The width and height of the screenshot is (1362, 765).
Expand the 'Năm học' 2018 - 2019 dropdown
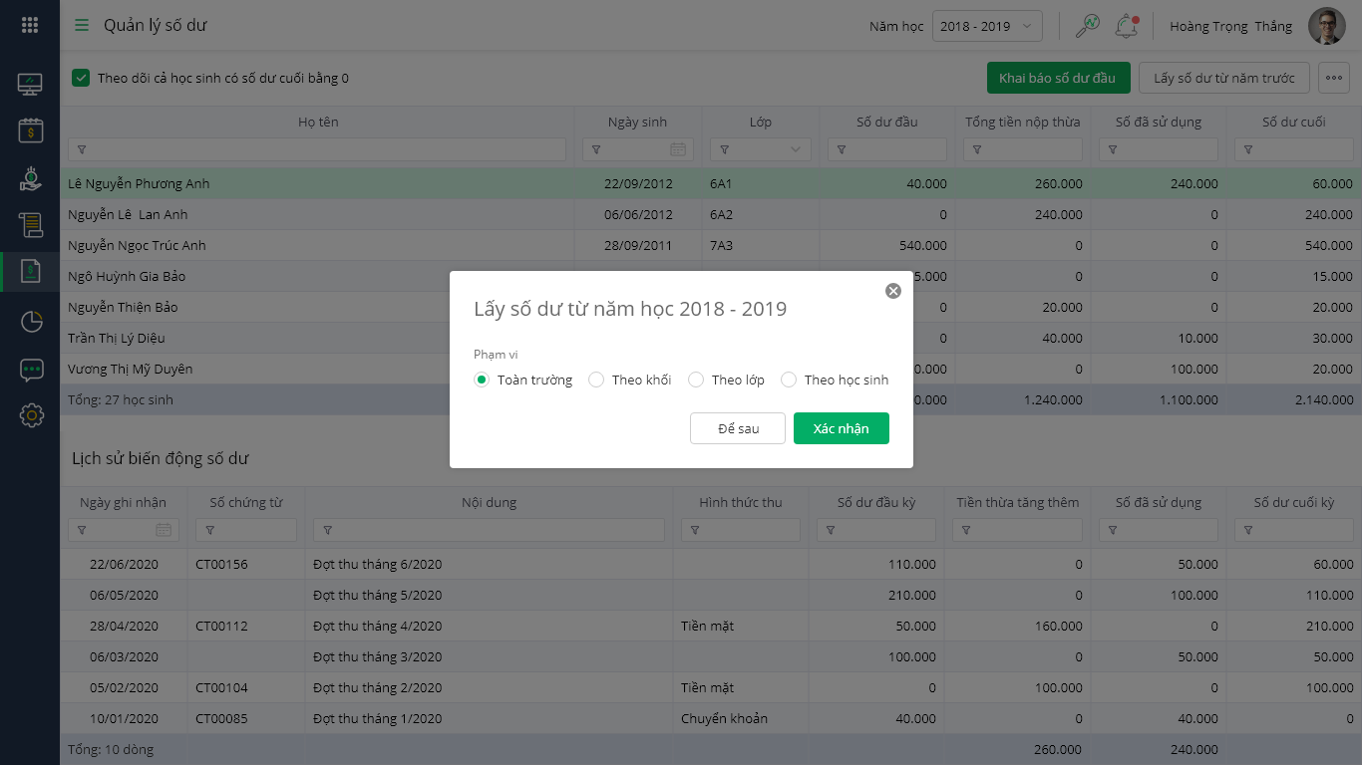987,27
